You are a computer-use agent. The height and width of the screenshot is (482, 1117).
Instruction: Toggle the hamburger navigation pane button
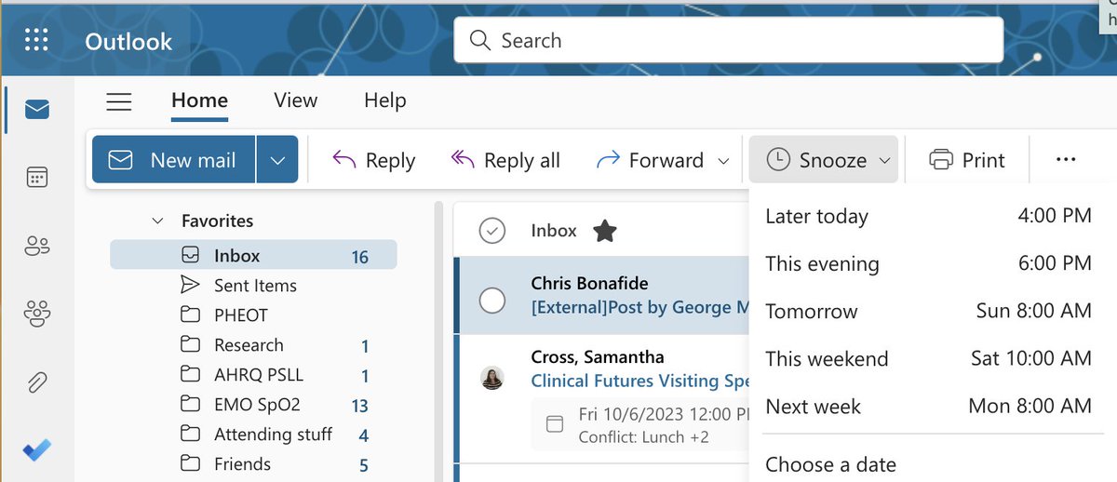(x=119, y=101)
